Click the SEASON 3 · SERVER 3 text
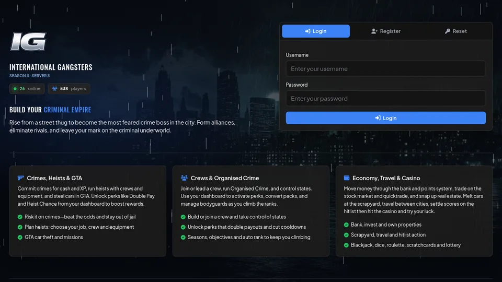This screenshot has width=502, height=282. (29, 76)
